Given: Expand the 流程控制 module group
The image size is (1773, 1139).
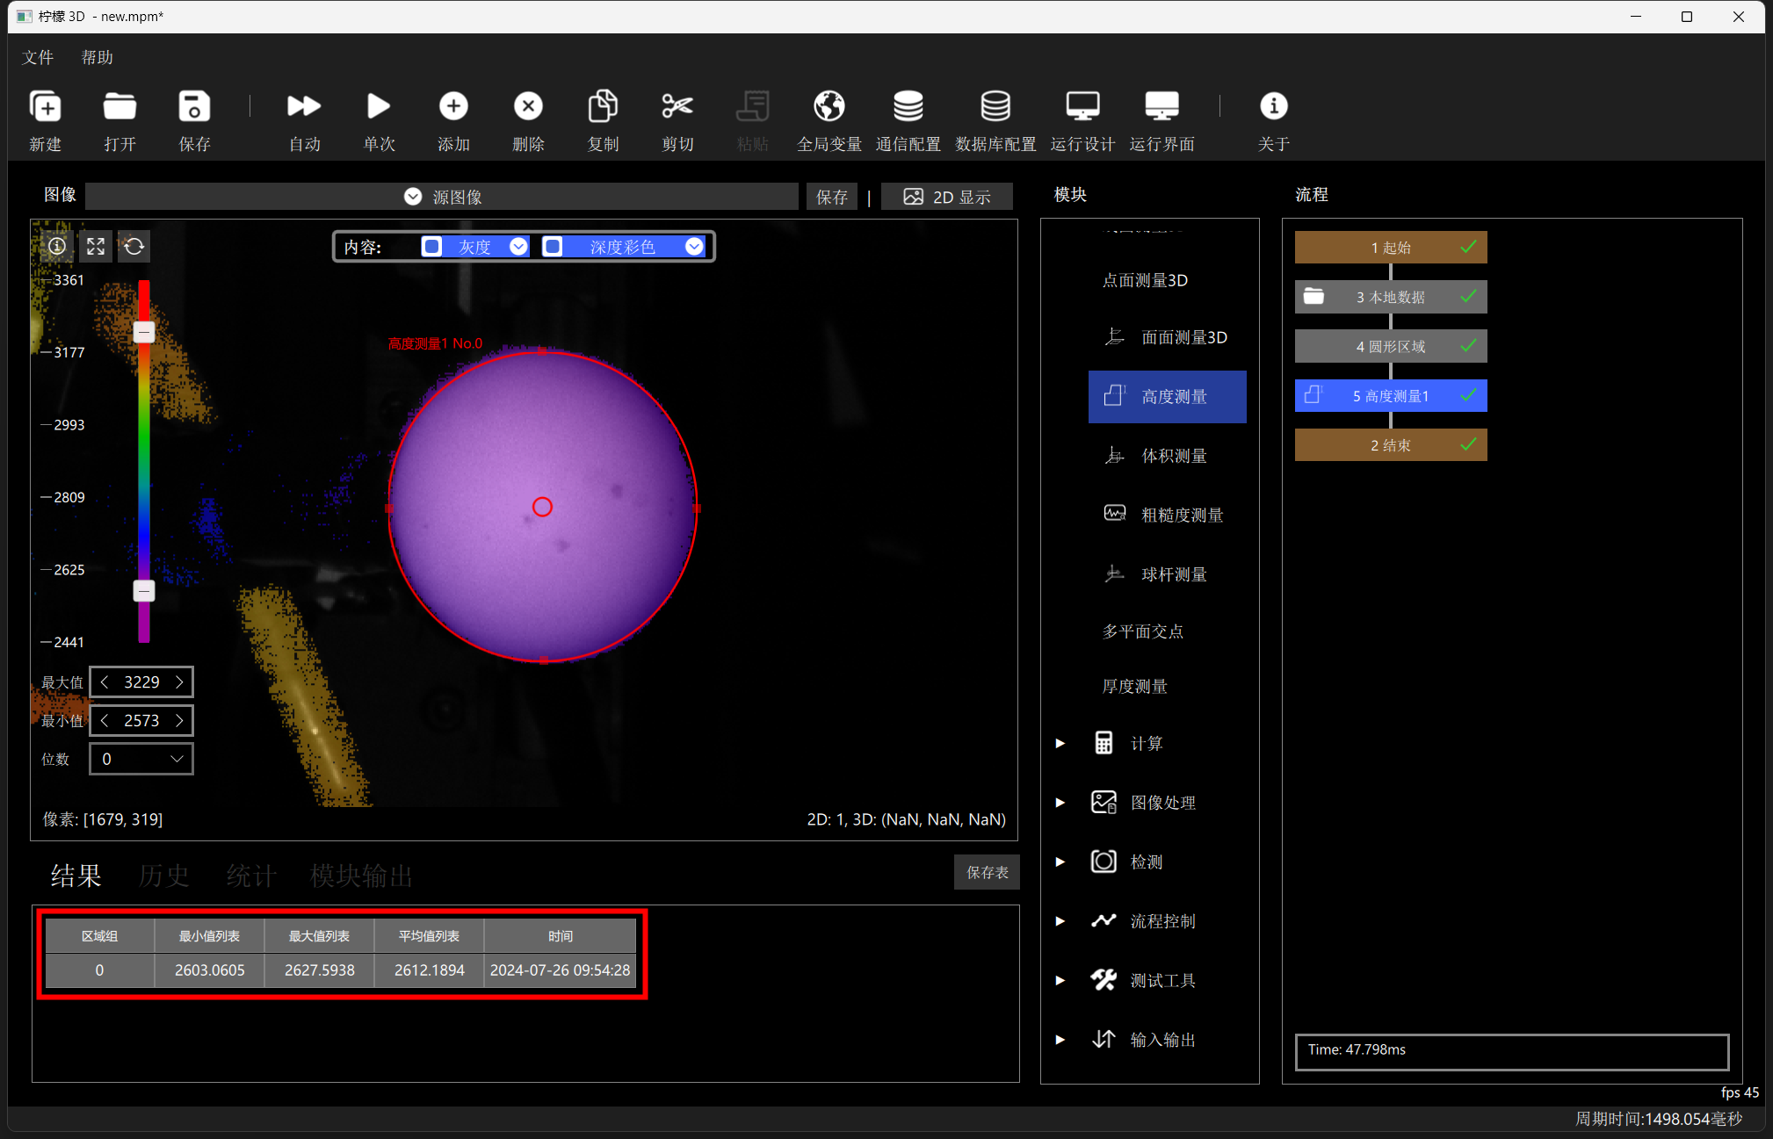Looking at the screenshot, I should 1060,921.
